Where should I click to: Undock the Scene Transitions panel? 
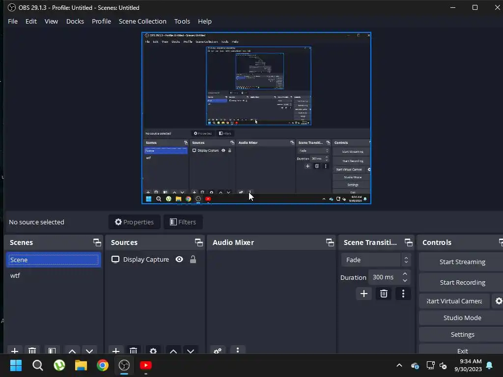click(x=408, y=242)
